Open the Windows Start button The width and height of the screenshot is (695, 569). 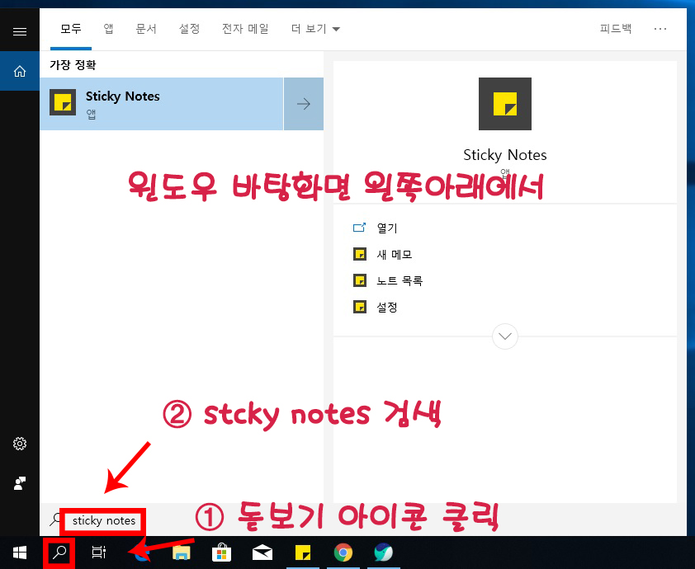[20, 553]
